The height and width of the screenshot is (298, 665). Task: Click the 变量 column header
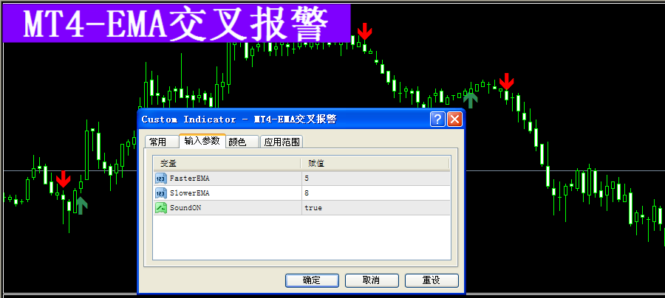pyautogui.click(x=227, y=164)
